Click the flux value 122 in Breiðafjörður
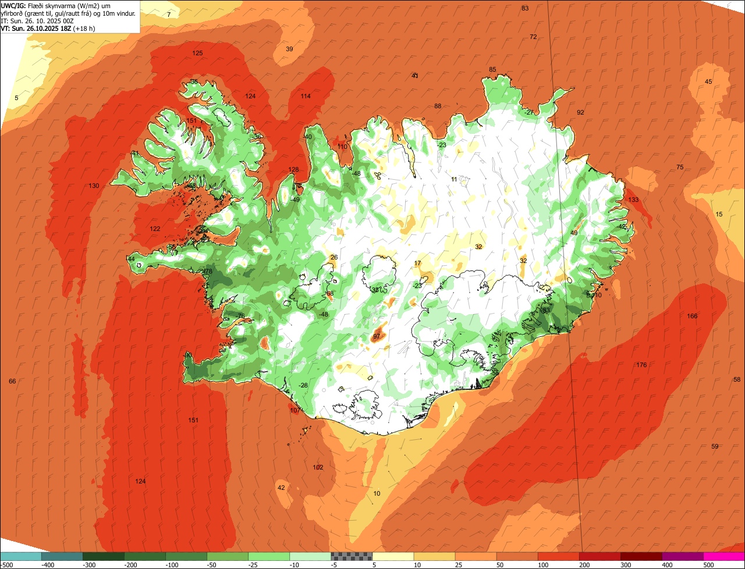 (155, 229)
